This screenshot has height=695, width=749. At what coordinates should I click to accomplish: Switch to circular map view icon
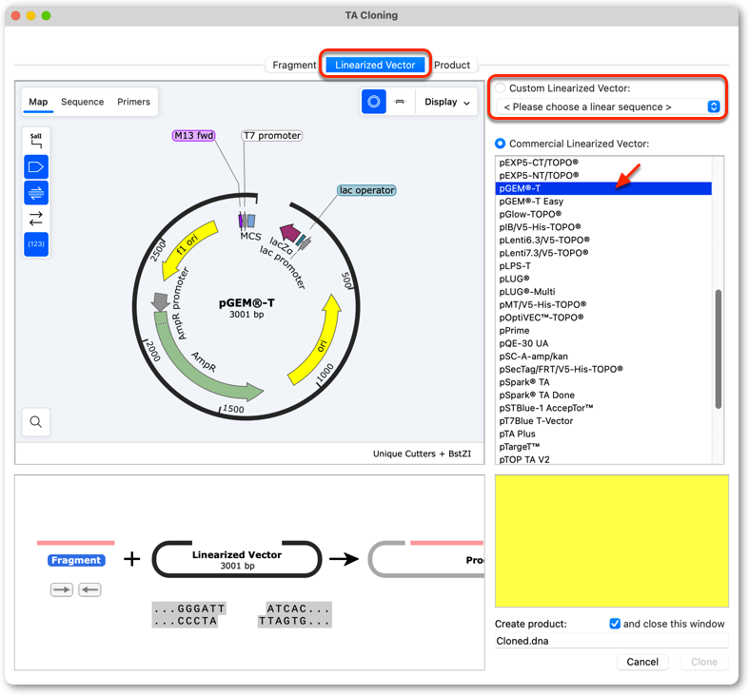(373, 102)
